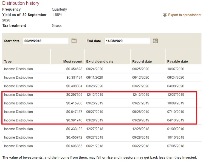Click payable date 04/08/2020
Image resolution: width=203 pixels, height=162 pixels.
tap(176, 86)
